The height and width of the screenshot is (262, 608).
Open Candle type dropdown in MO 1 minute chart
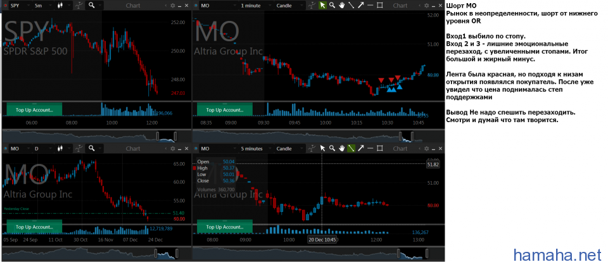coord(289,6)
